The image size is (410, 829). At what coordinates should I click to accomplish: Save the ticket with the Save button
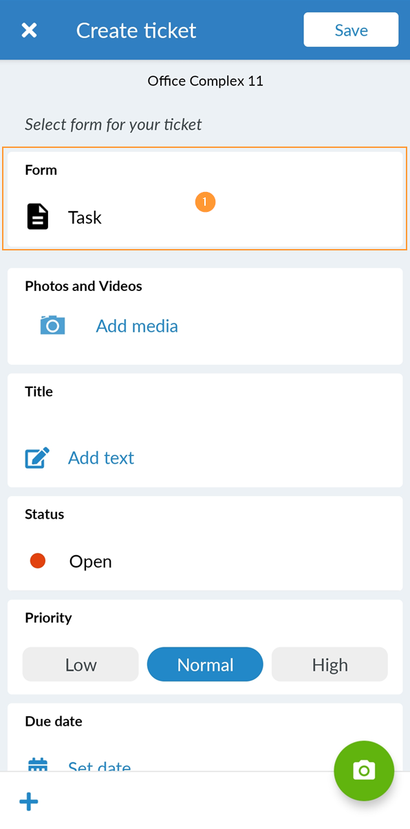(351, 30)
